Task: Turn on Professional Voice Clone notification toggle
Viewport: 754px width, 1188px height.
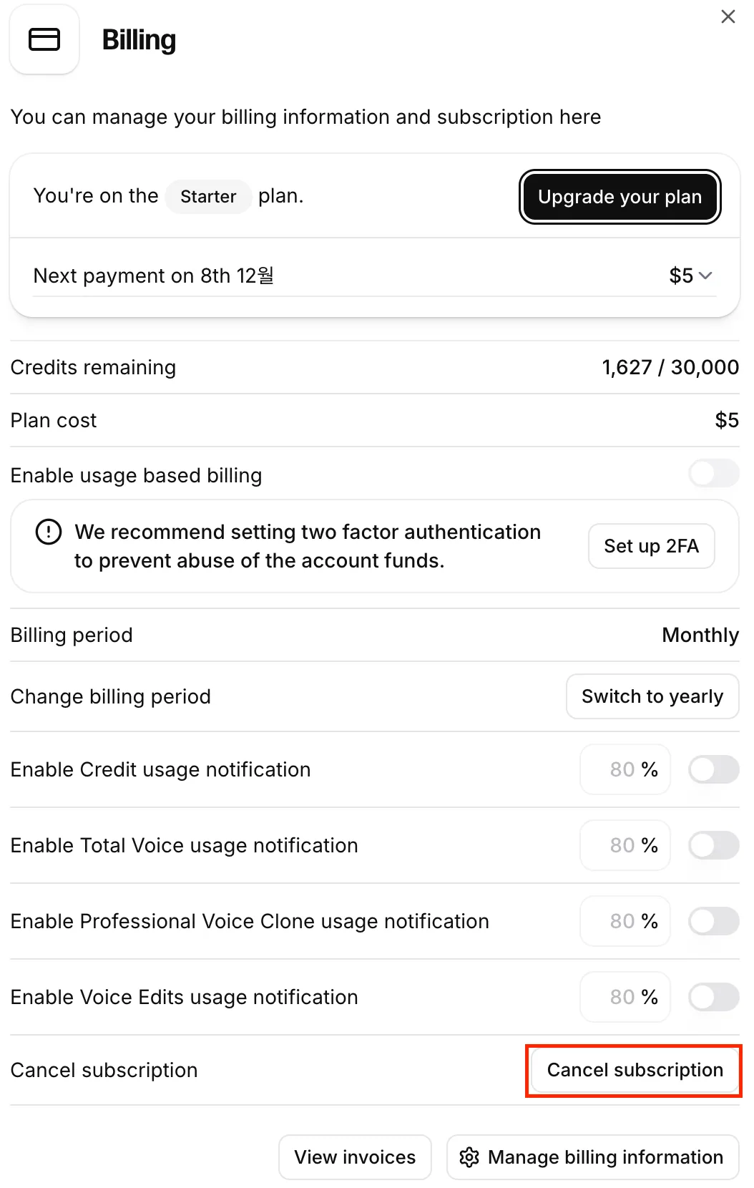Action: pyautogui.click(x=714, y=921)
